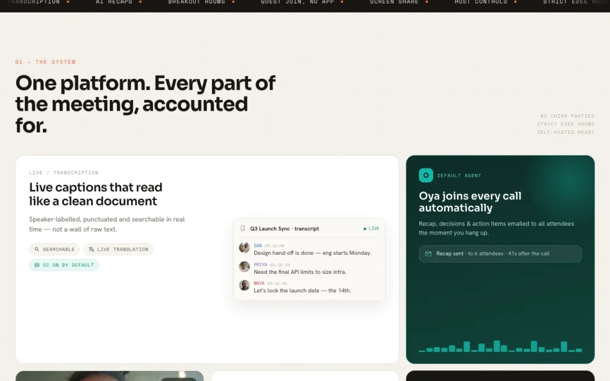Image resolution: width=610 pixels, height=381 pixels.
Task: Click the Host Controls ticker item
Action: click(x=481, y=2)
